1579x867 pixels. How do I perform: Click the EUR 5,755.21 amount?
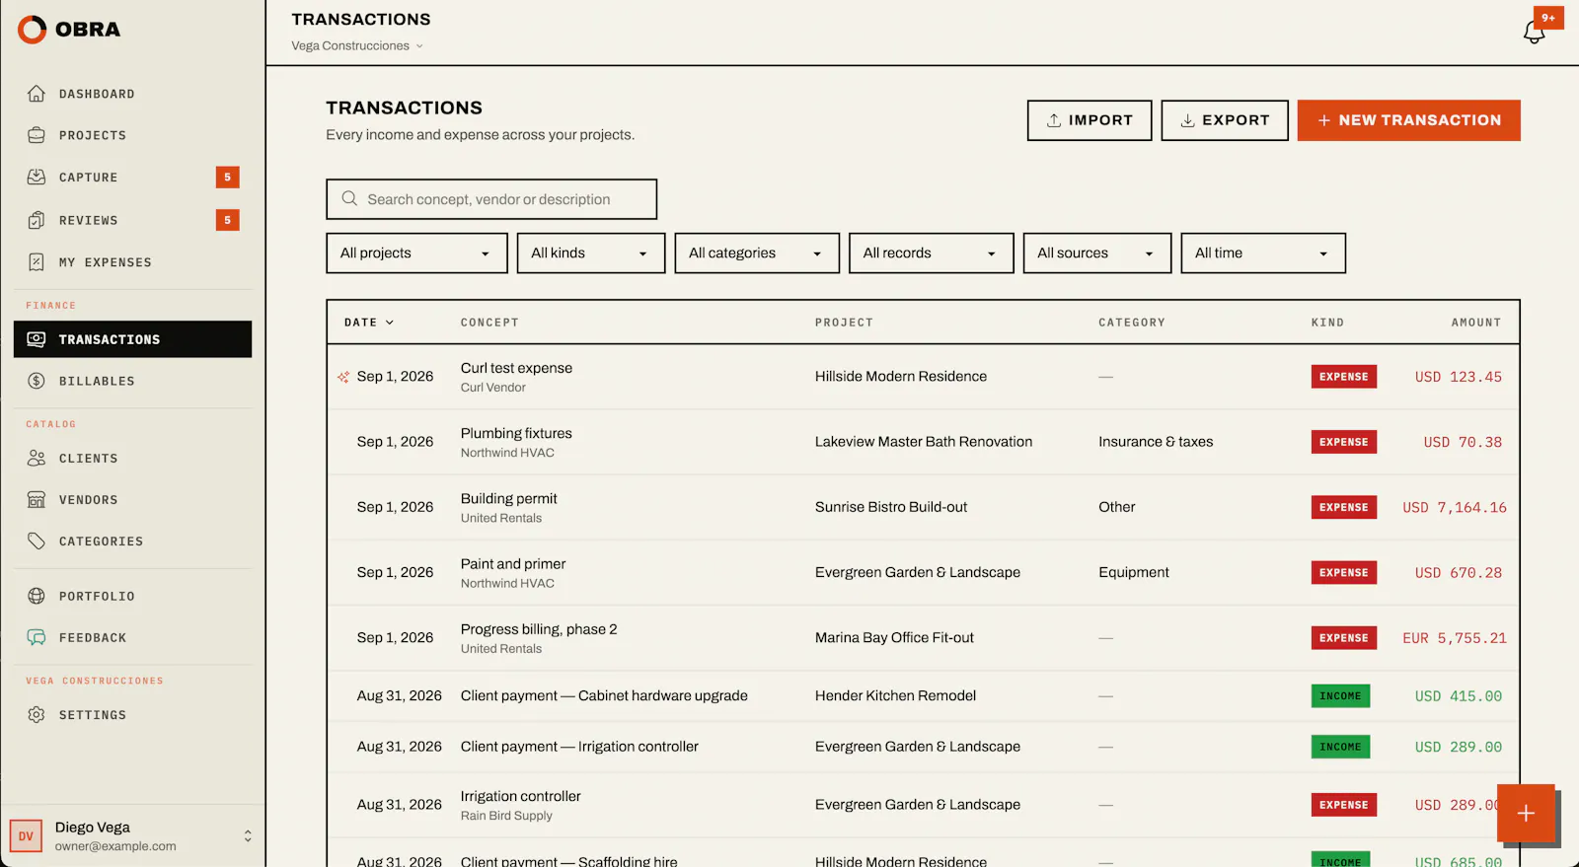(1455, 639)
